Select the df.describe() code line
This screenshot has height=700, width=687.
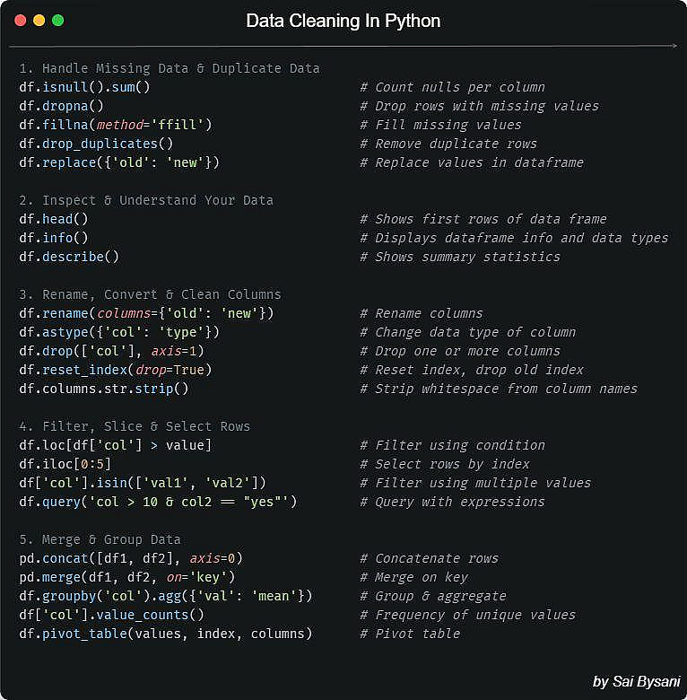click(69, 257)
